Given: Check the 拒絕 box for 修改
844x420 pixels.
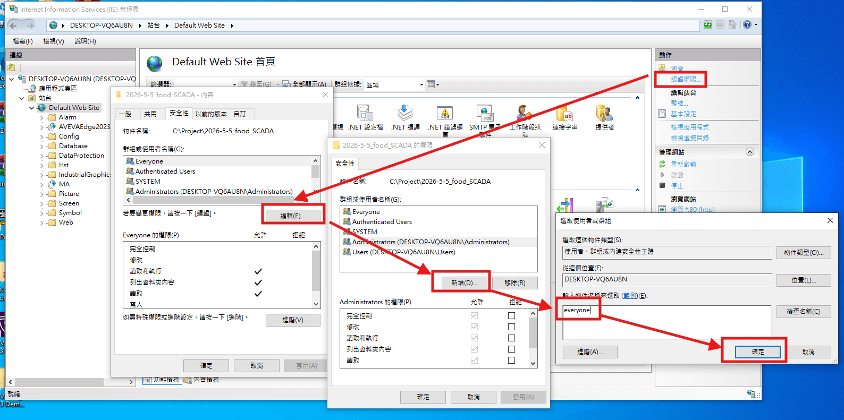Looking at the screenshot, I should point(511,327).
